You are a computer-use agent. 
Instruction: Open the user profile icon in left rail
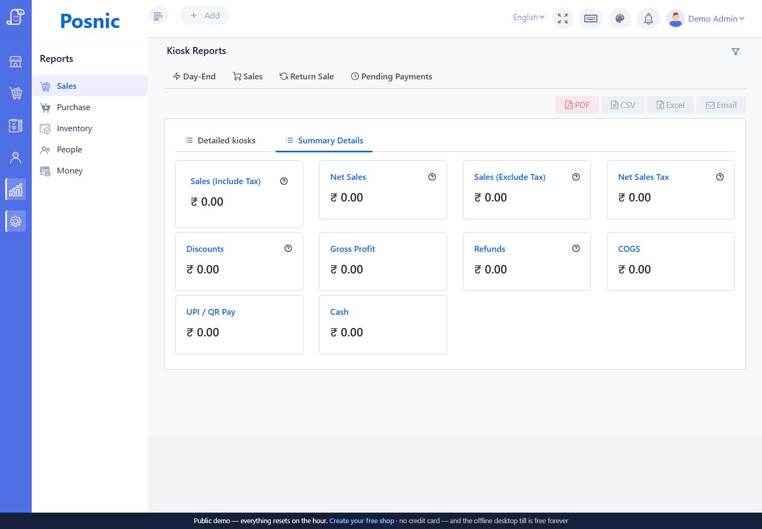pyautogui.click(x=16, y=157)
